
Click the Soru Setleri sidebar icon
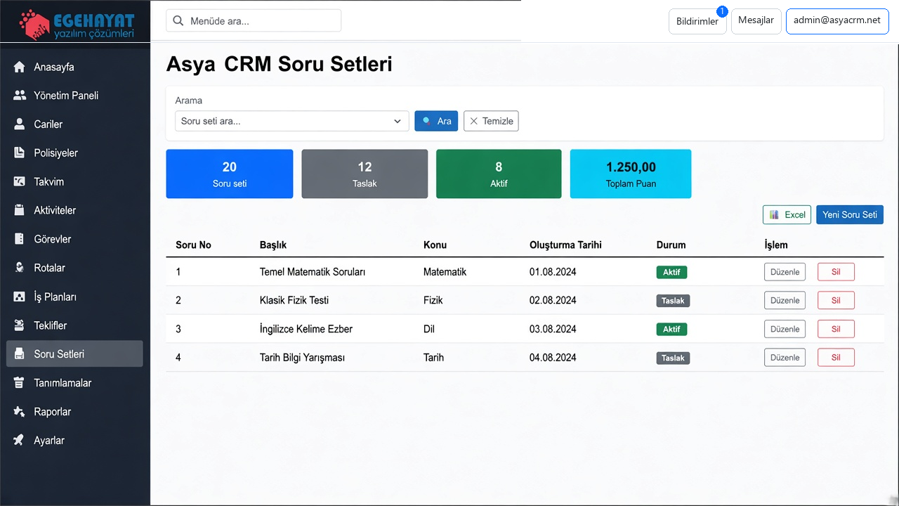[20, 354]
